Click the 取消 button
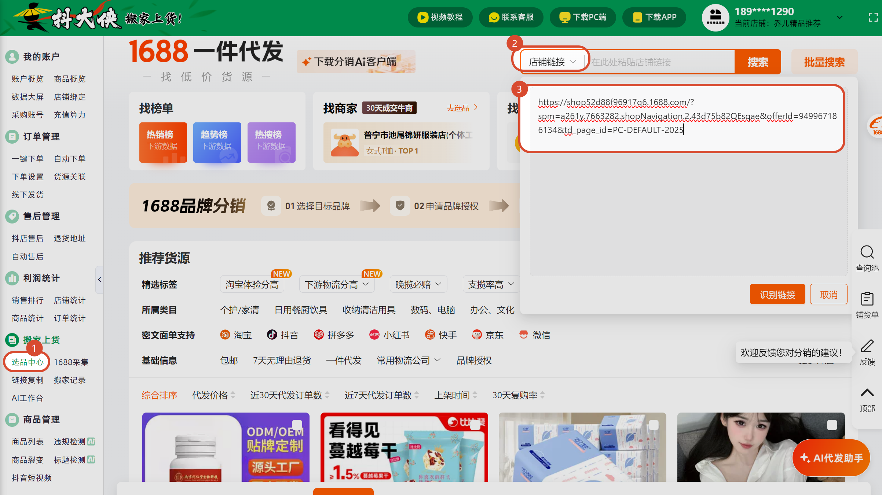This screenshot has height=495, width=882. point(829,294)
